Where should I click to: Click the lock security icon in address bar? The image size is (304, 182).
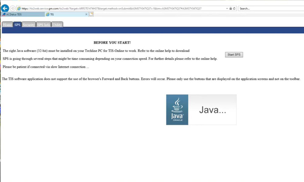click(231, 8)
